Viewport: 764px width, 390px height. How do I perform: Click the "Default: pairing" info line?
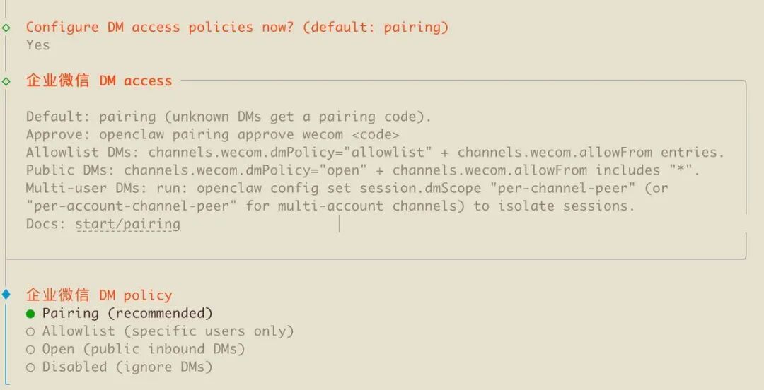click(x=228, y=117)
